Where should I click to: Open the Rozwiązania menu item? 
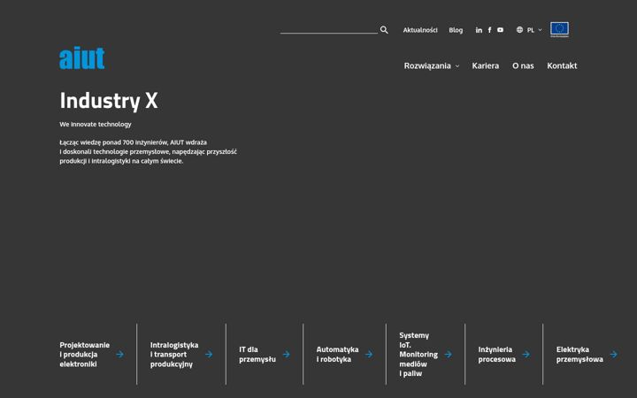[x=427, y=65]
